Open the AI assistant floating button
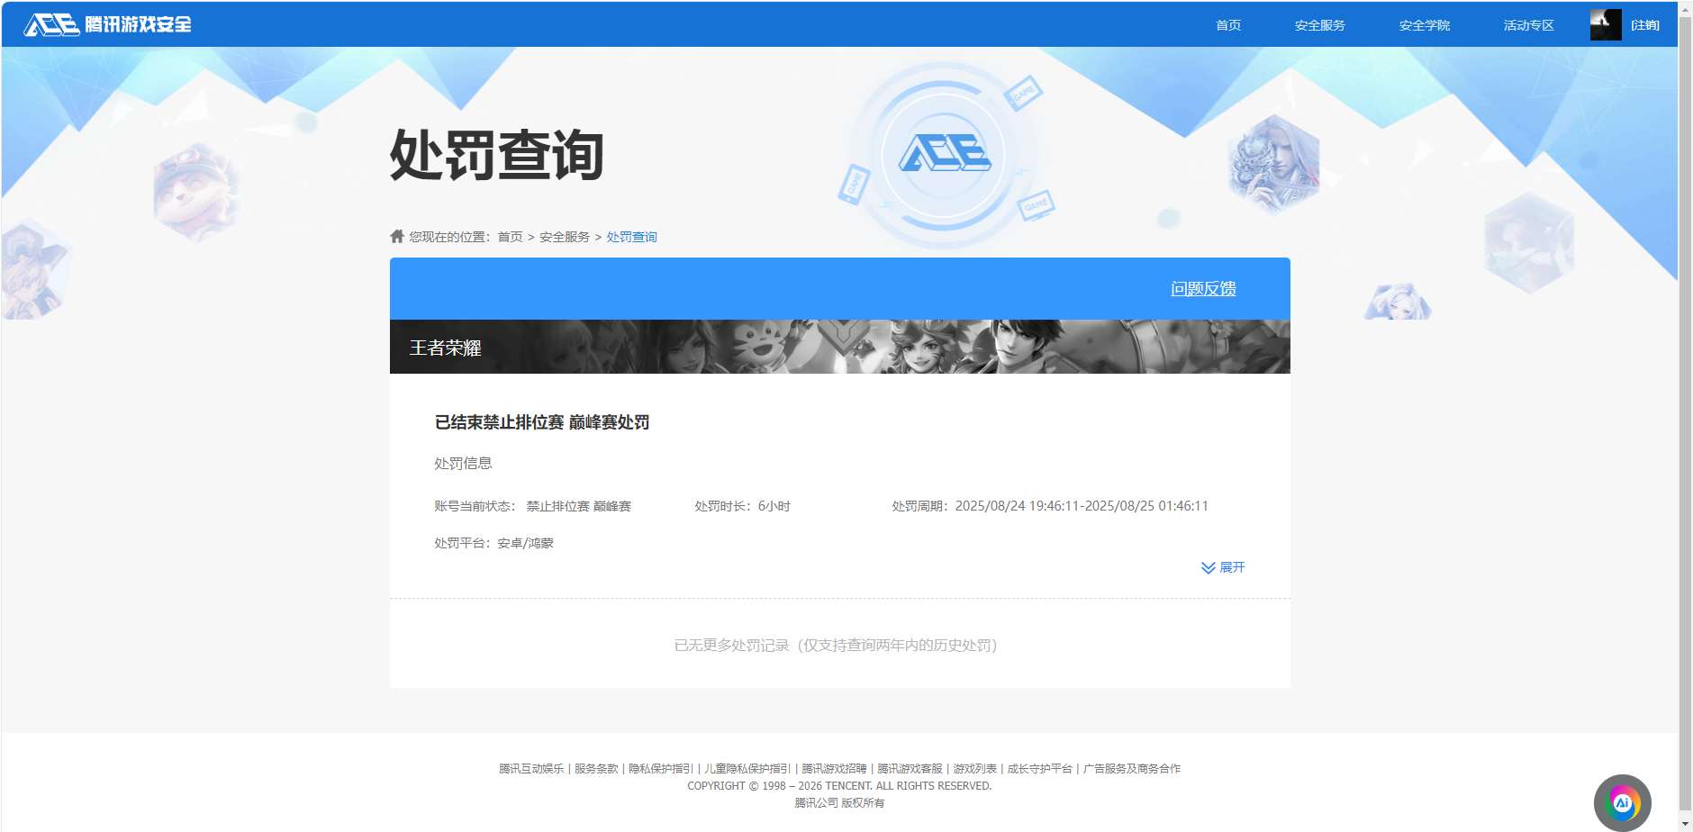Viewport: 1693px width, 832px height. (1622, 801)
